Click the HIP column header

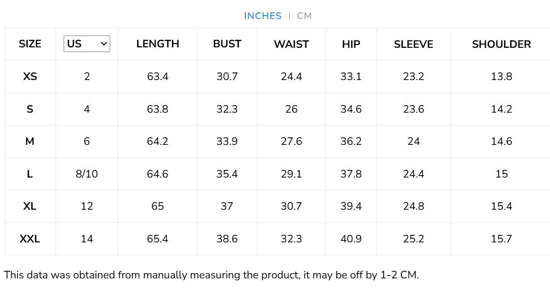(x=351, y=44)
